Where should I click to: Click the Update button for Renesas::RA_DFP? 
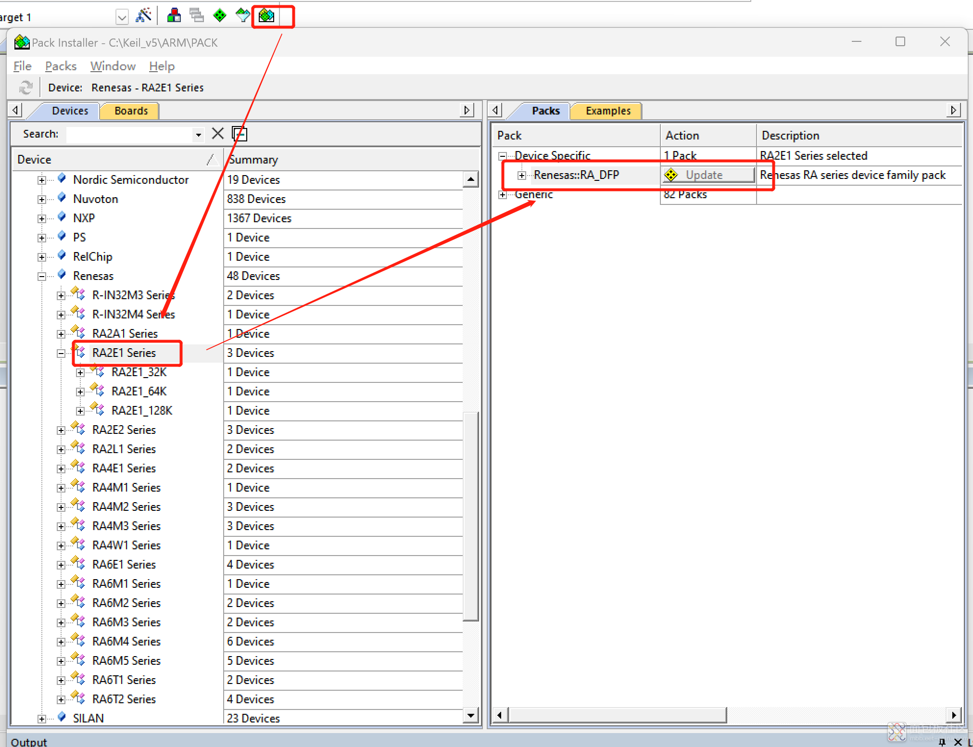pos(708,175)
